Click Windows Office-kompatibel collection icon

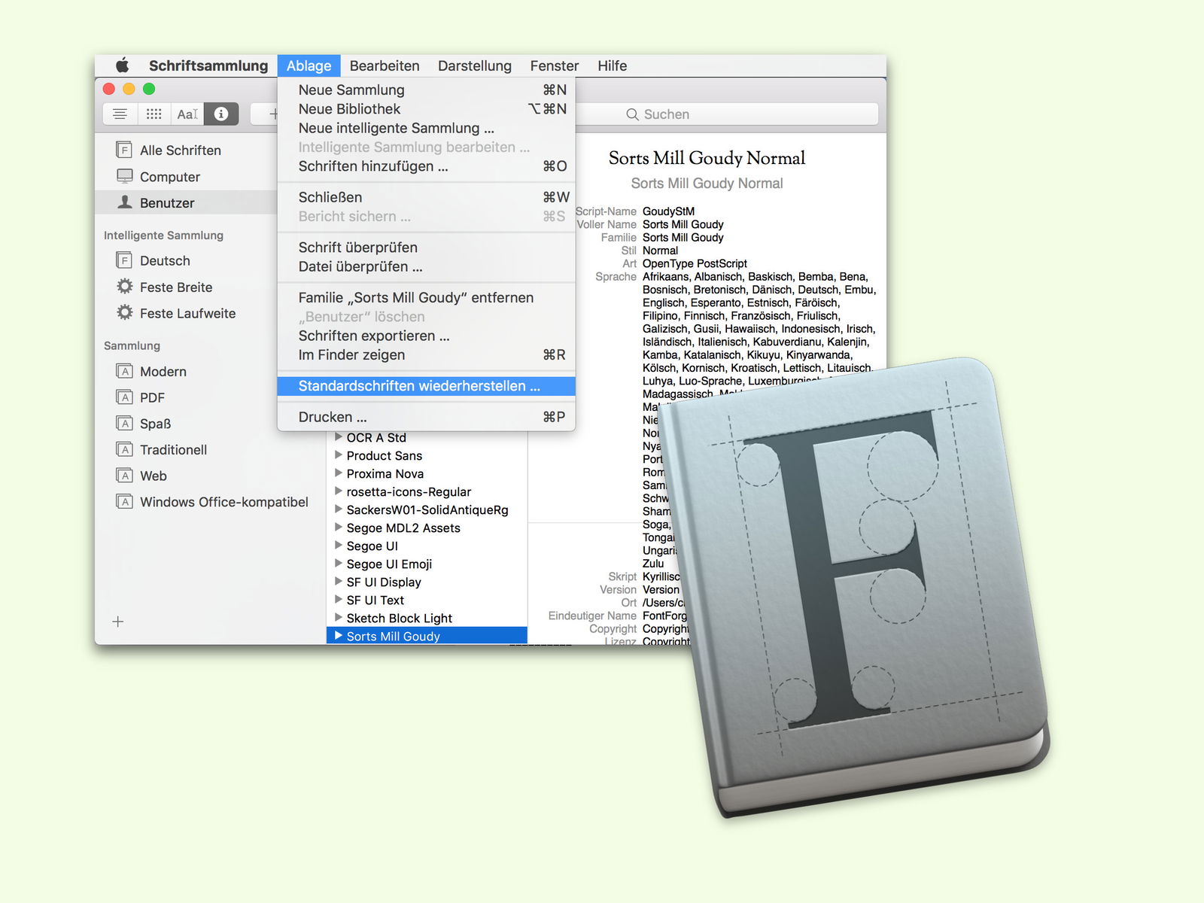[x=124, y=501]
